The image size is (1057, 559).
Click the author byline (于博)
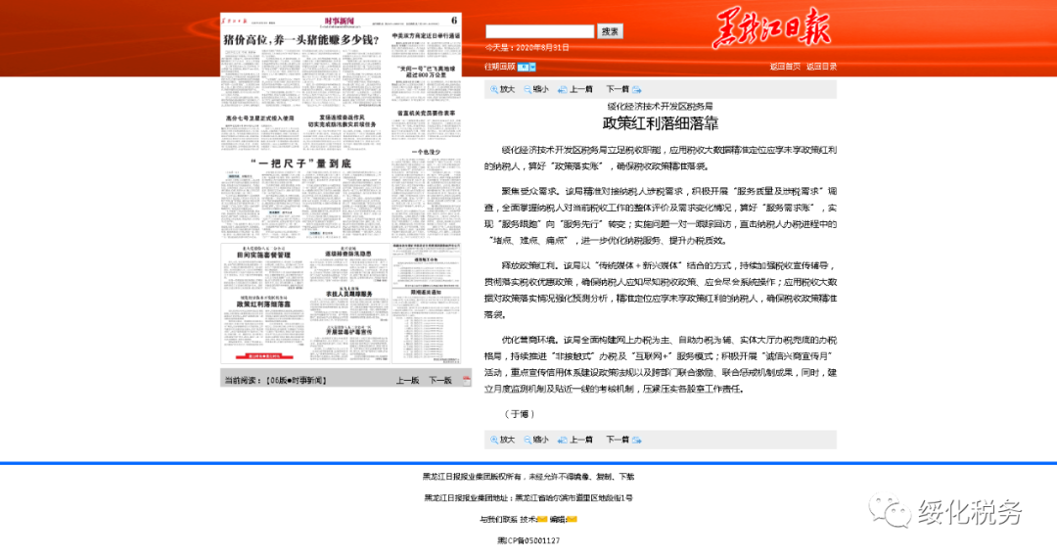pos(520,414)
